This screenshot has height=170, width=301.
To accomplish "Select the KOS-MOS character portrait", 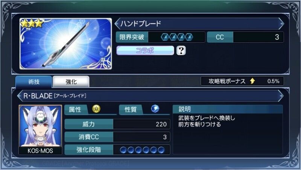I will coord(40,129).
